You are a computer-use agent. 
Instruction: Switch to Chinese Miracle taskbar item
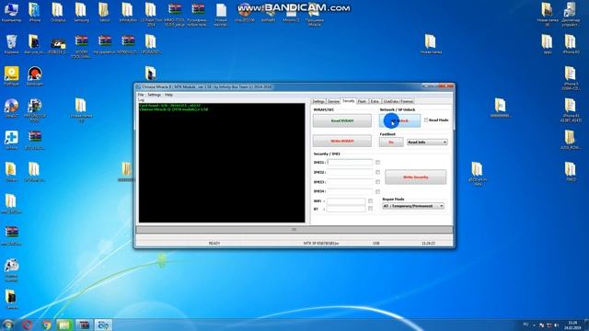tap(103, 325)
